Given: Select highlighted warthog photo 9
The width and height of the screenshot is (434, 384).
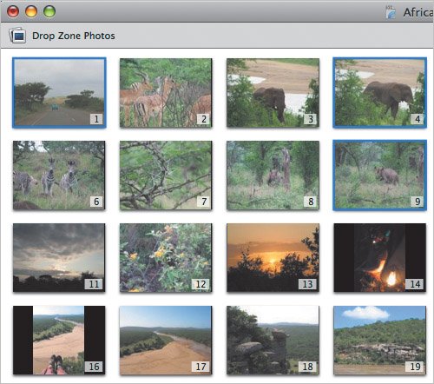Looking at the screenshot, I should [379, 175].
